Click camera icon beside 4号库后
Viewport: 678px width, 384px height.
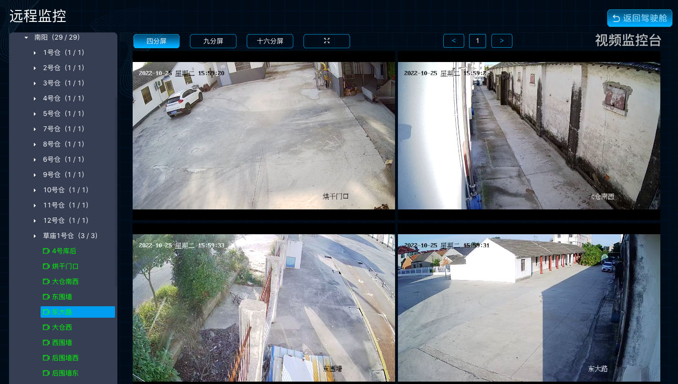(46, 251)
